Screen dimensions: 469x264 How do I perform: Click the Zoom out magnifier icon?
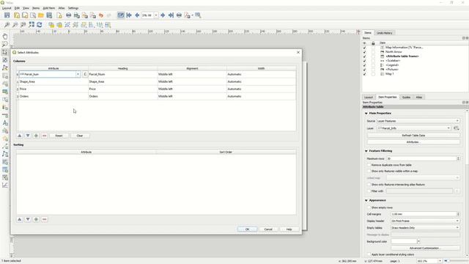pyautogui.click(x=15, y=25)
